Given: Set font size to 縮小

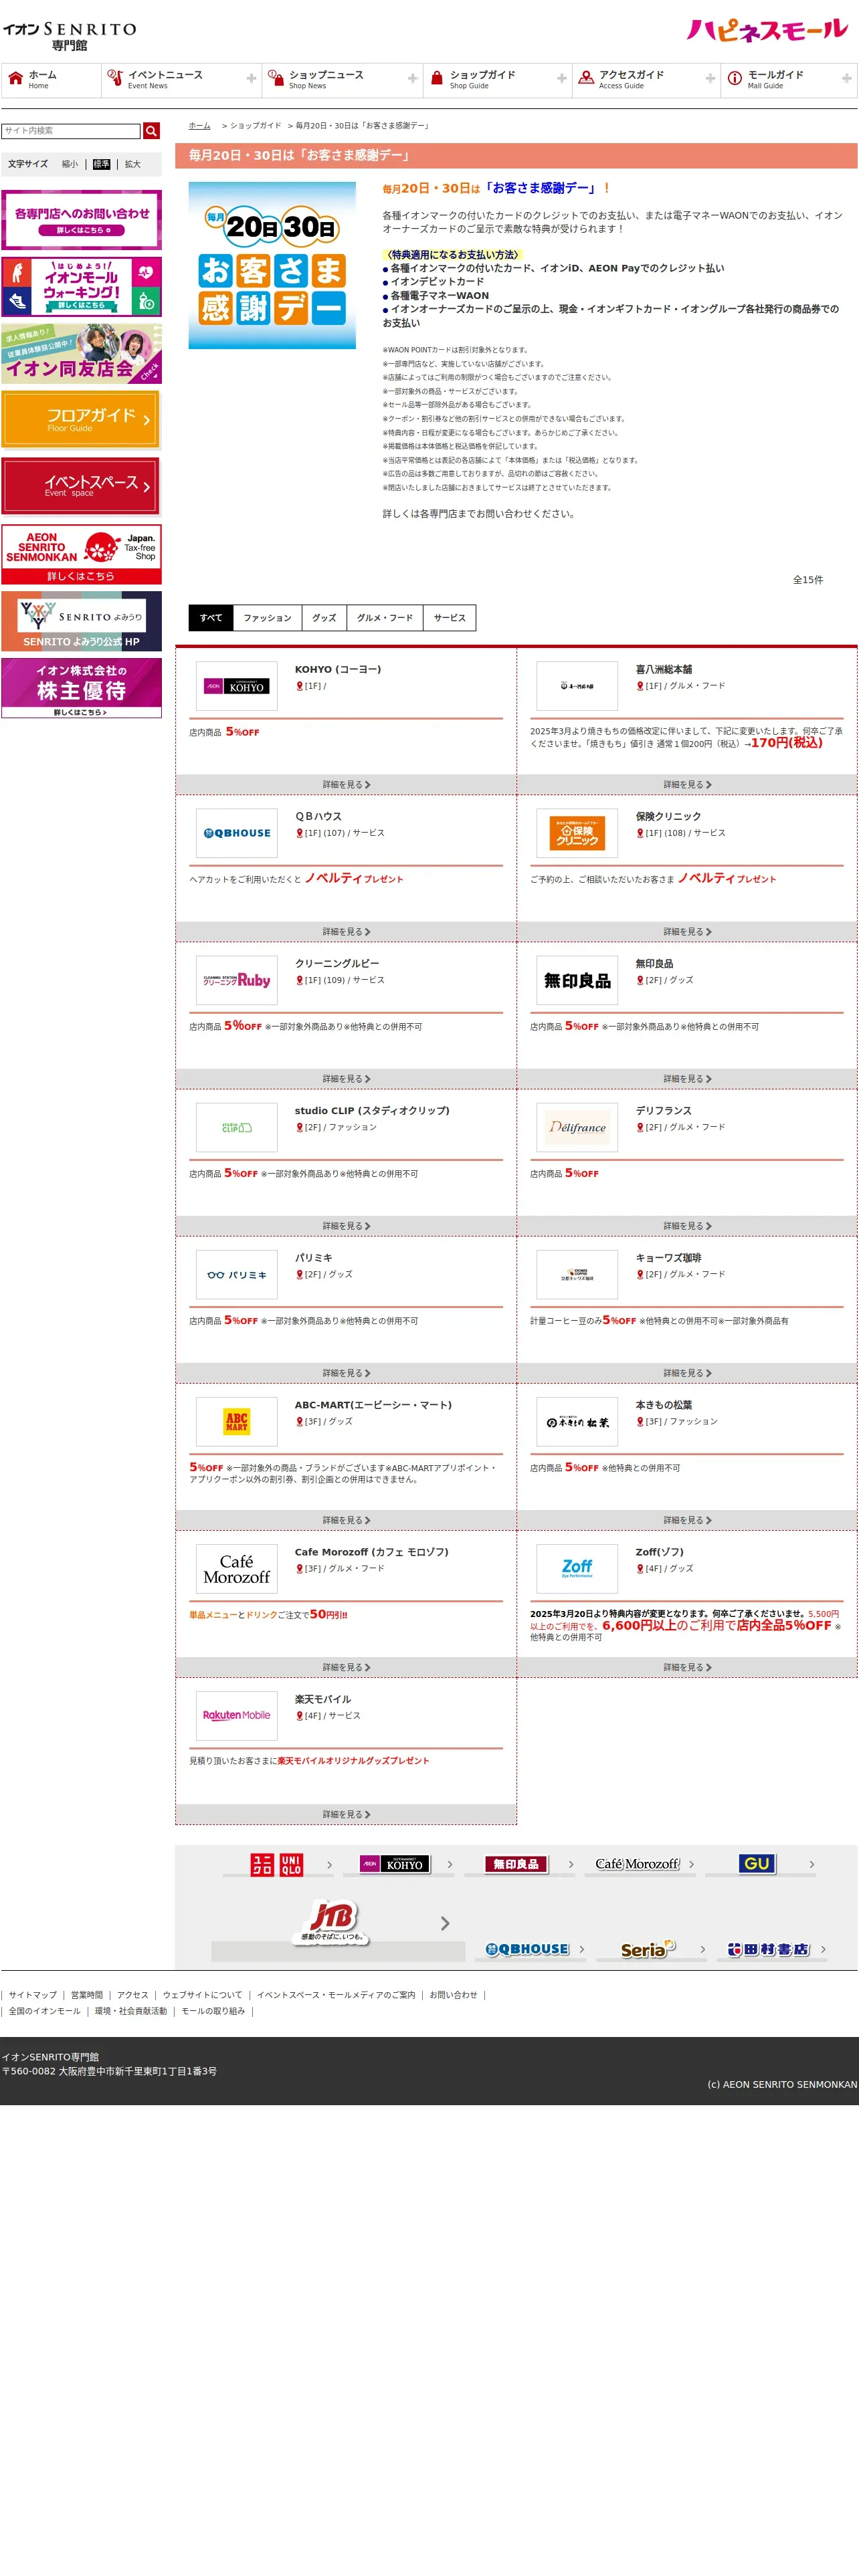Looking at the screenshot, I should click(x=69, y=164).
